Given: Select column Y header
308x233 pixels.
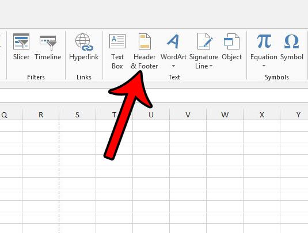Looking at the screenshot, I should pyautogui.click(x=294, y=114).
